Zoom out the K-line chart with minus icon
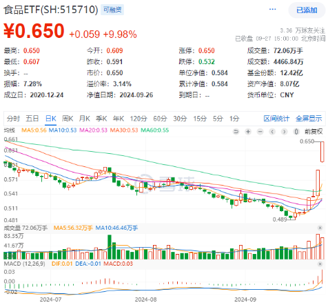328x305 pixels. click(x=260, y=132)
